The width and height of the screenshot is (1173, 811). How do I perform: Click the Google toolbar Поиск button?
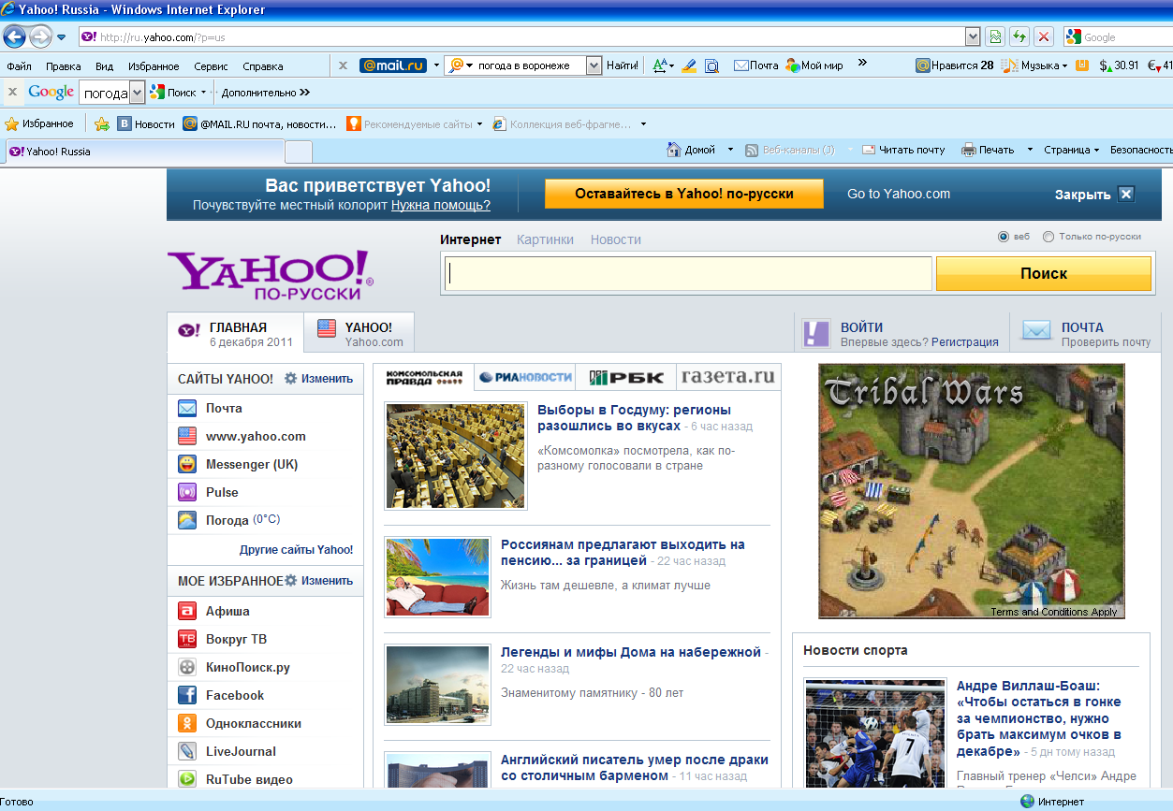(x=174, y=93)
